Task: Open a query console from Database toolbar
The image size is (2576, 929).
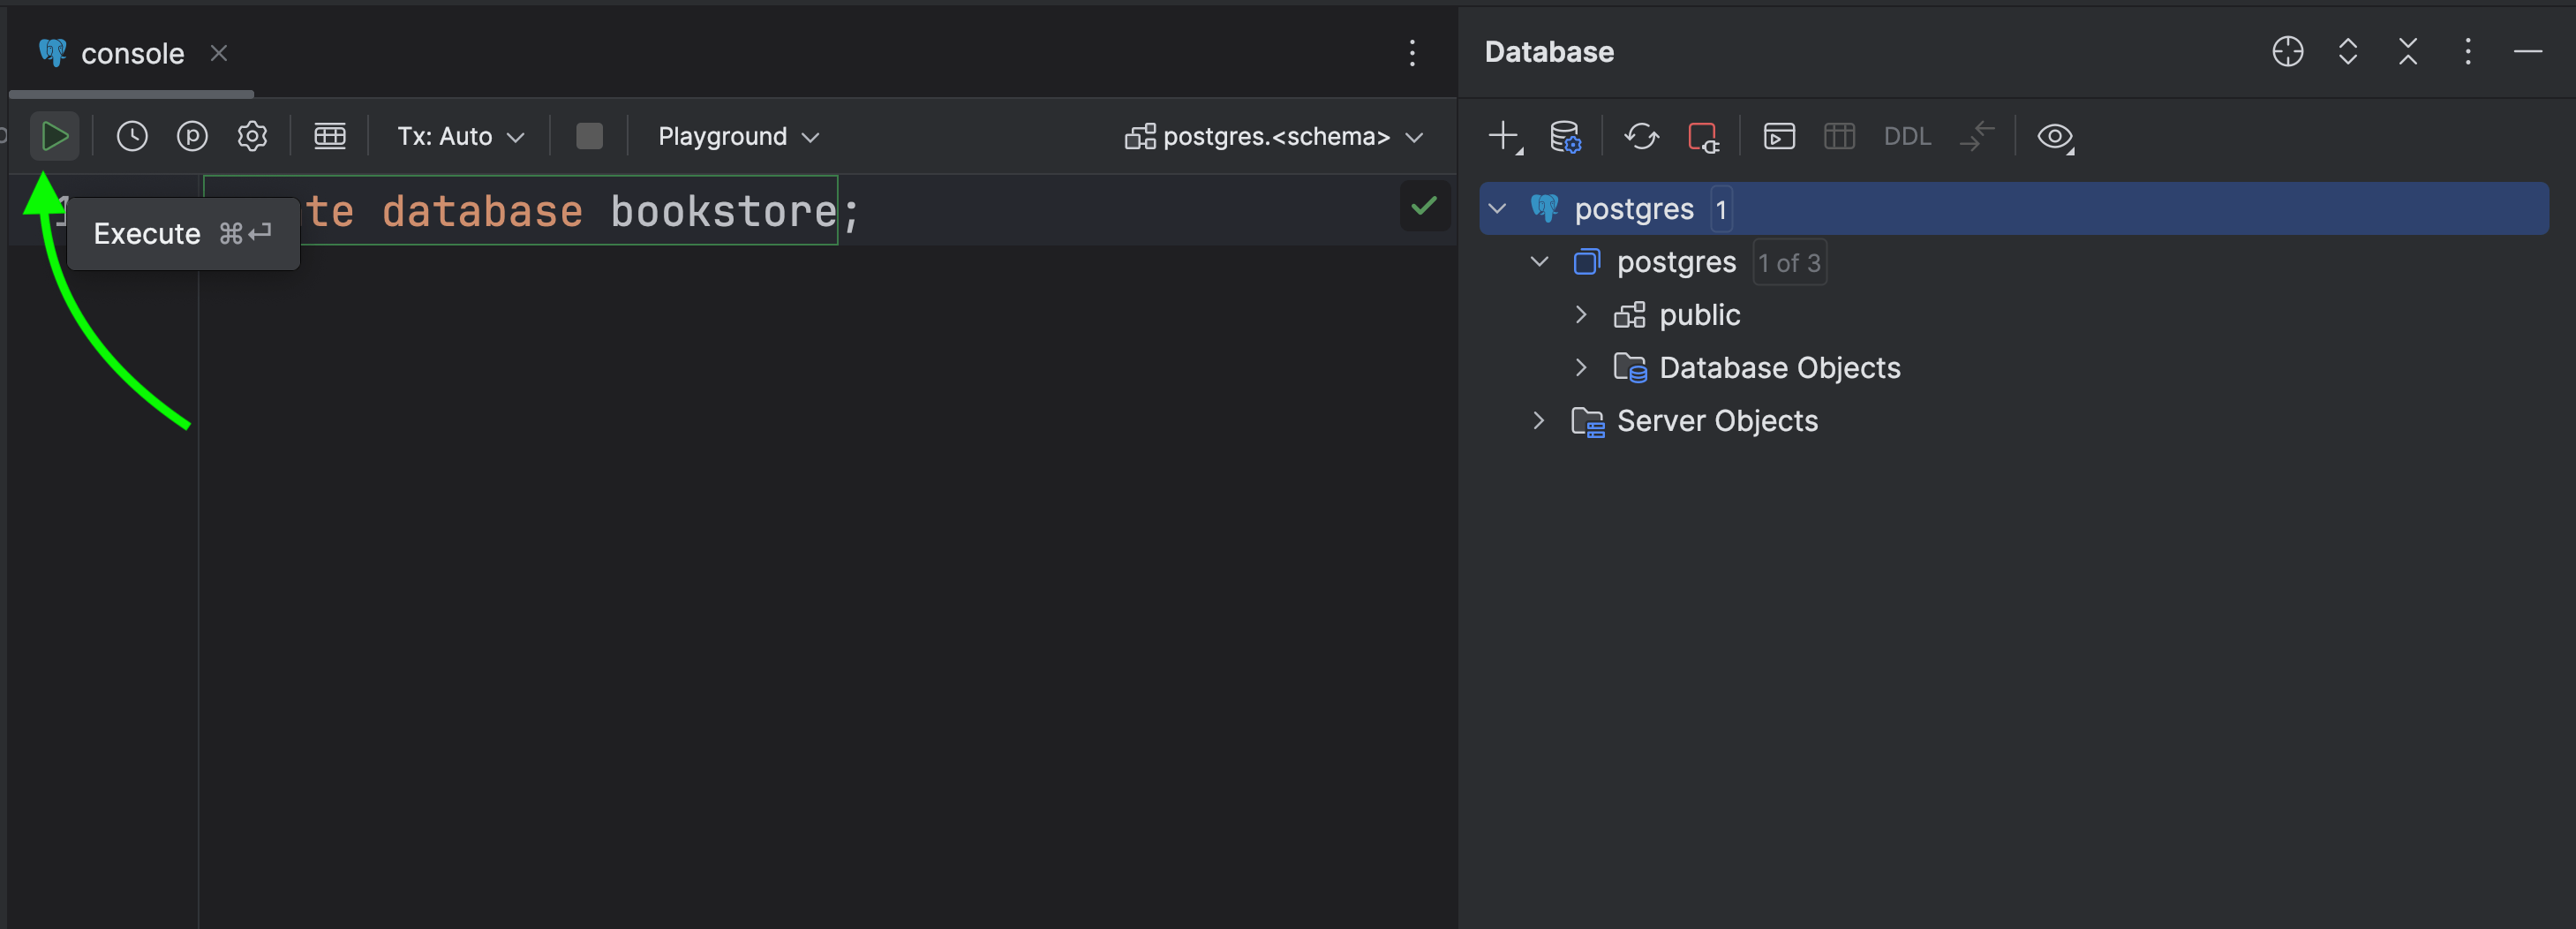Action: (x=1779, y=136)
